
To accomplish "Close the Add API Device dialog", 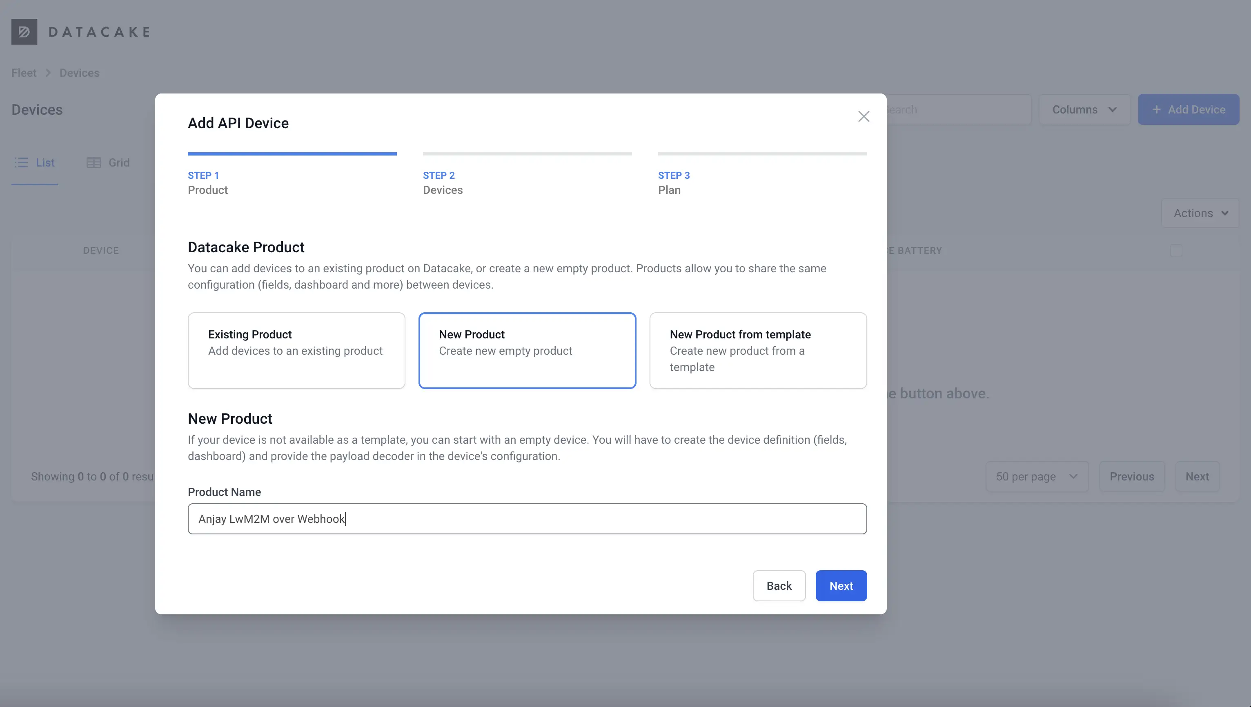I will (x=864, y=116).
